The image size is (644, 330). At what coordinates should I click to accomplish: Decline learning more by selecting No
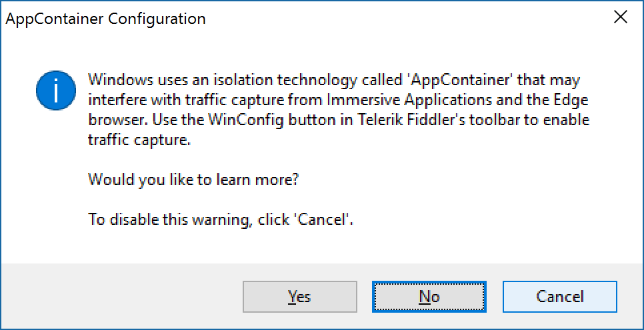coord(429,296)
